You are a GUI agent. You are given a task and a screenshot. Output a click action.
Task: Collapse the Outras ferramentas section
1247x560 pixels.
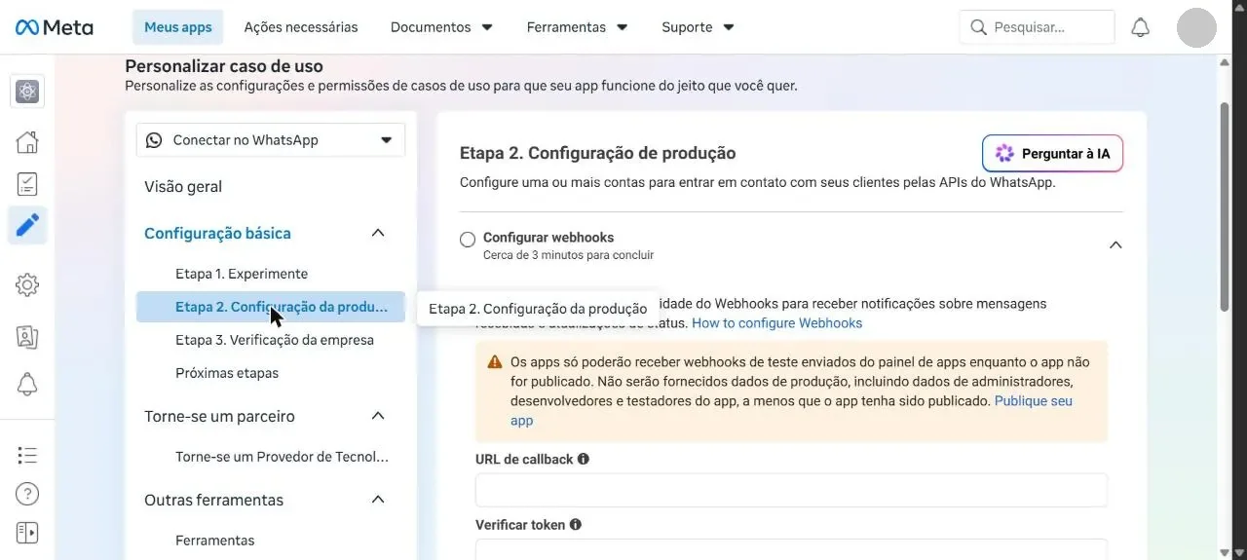click(379, 500)
